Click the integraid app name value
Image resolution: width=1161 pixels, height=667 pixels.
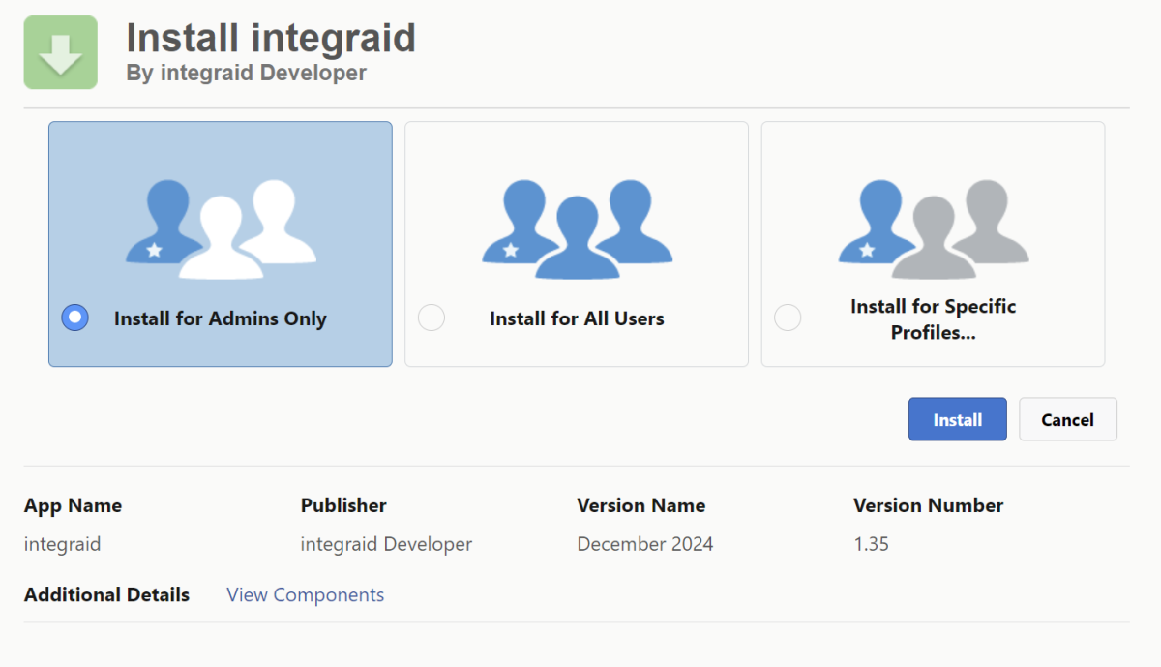tap(62, 544)
